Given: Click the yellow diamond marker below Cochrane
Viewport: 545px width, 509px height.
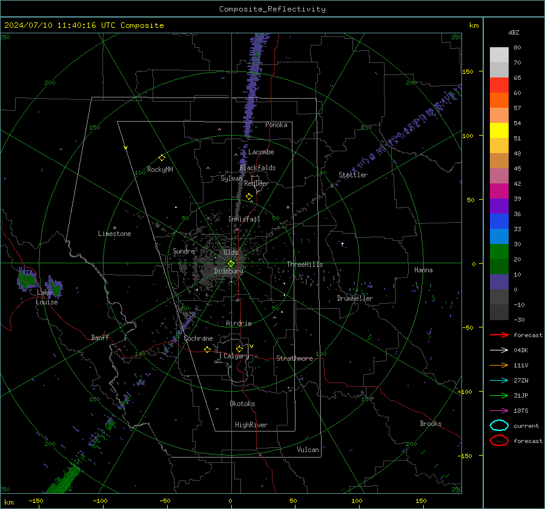Looking at the screenshot, I should point(208,349).
